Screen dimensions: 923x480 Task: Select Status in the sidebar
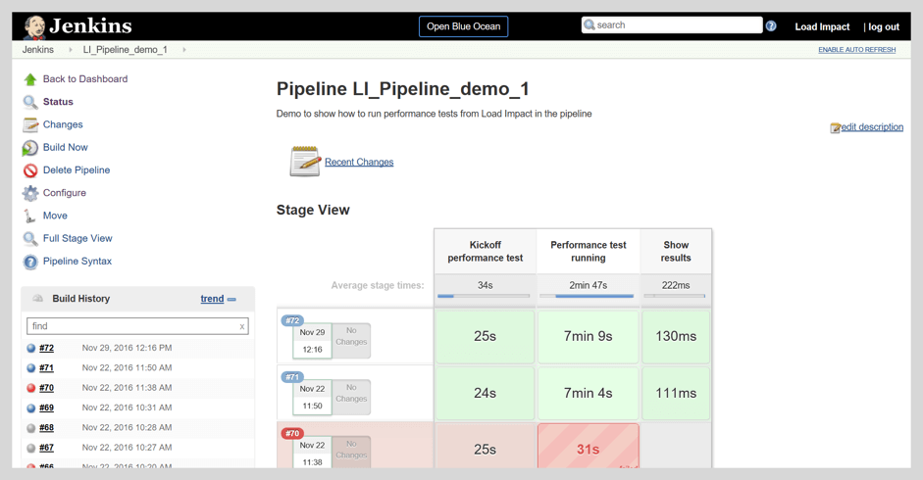58,102
